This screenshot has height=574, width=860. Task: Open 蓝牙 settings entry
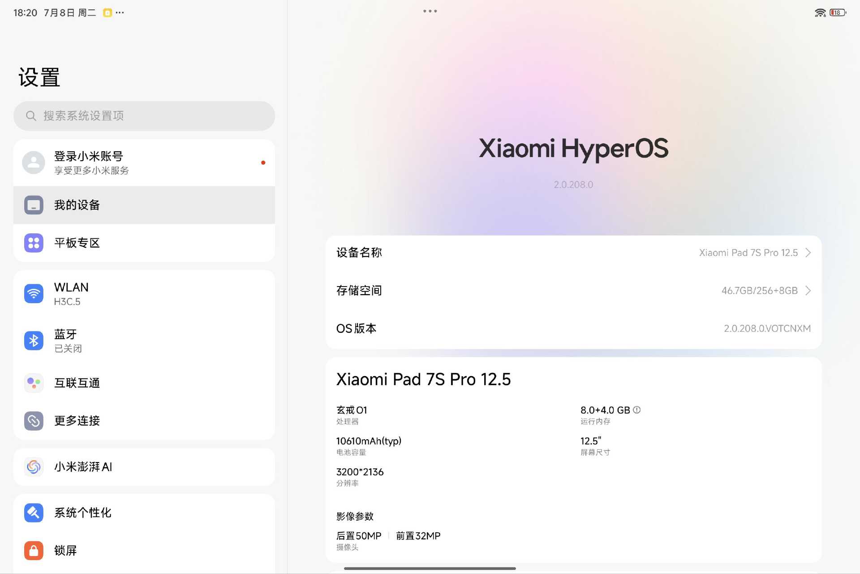(x=144, y=341)
